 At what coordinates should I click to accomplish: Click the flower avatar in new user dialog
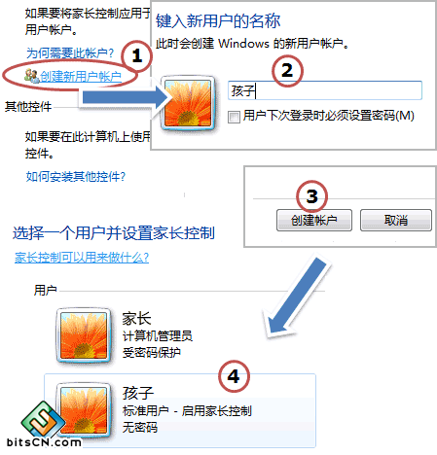point(188,103)
